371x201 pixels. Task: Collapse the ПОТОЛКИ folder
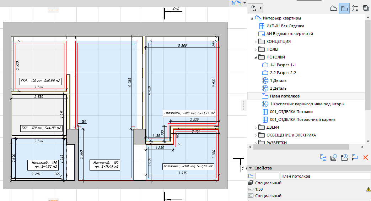point(256,57)
